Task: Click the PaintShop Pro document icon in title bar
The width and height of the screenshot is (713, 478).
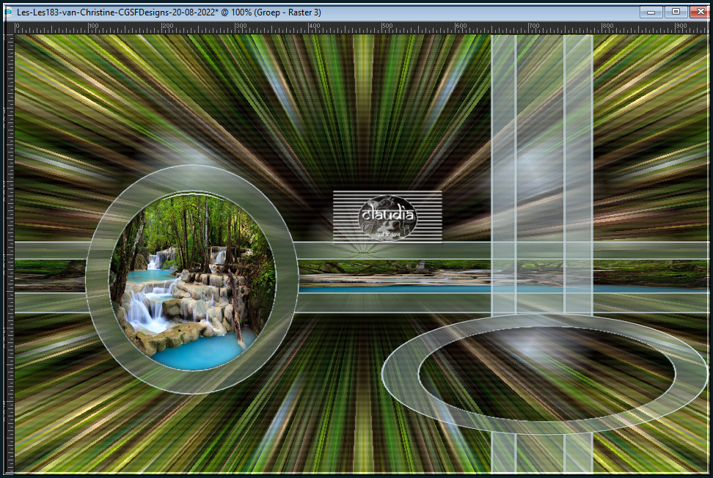Action: (x=9, y=12)
